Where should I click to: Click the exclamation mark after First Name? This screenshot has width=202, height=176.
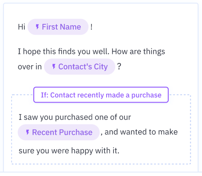tap(91, 27)
